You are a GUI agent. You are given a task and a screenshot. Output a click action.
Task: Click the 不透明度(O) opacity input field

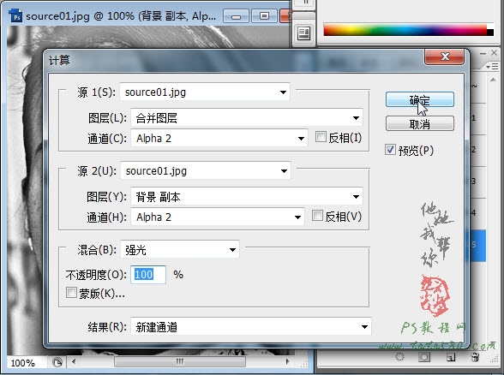[148, 275]
